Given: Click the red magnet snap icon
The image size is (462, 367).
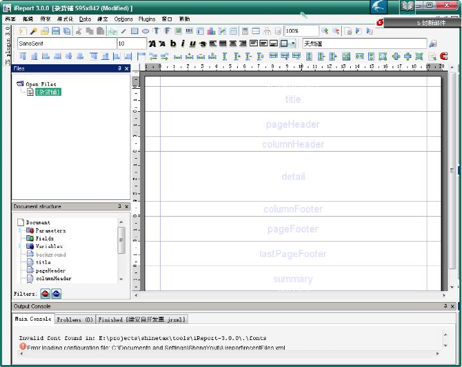Looking at the screenshot, I should point(443,57).
